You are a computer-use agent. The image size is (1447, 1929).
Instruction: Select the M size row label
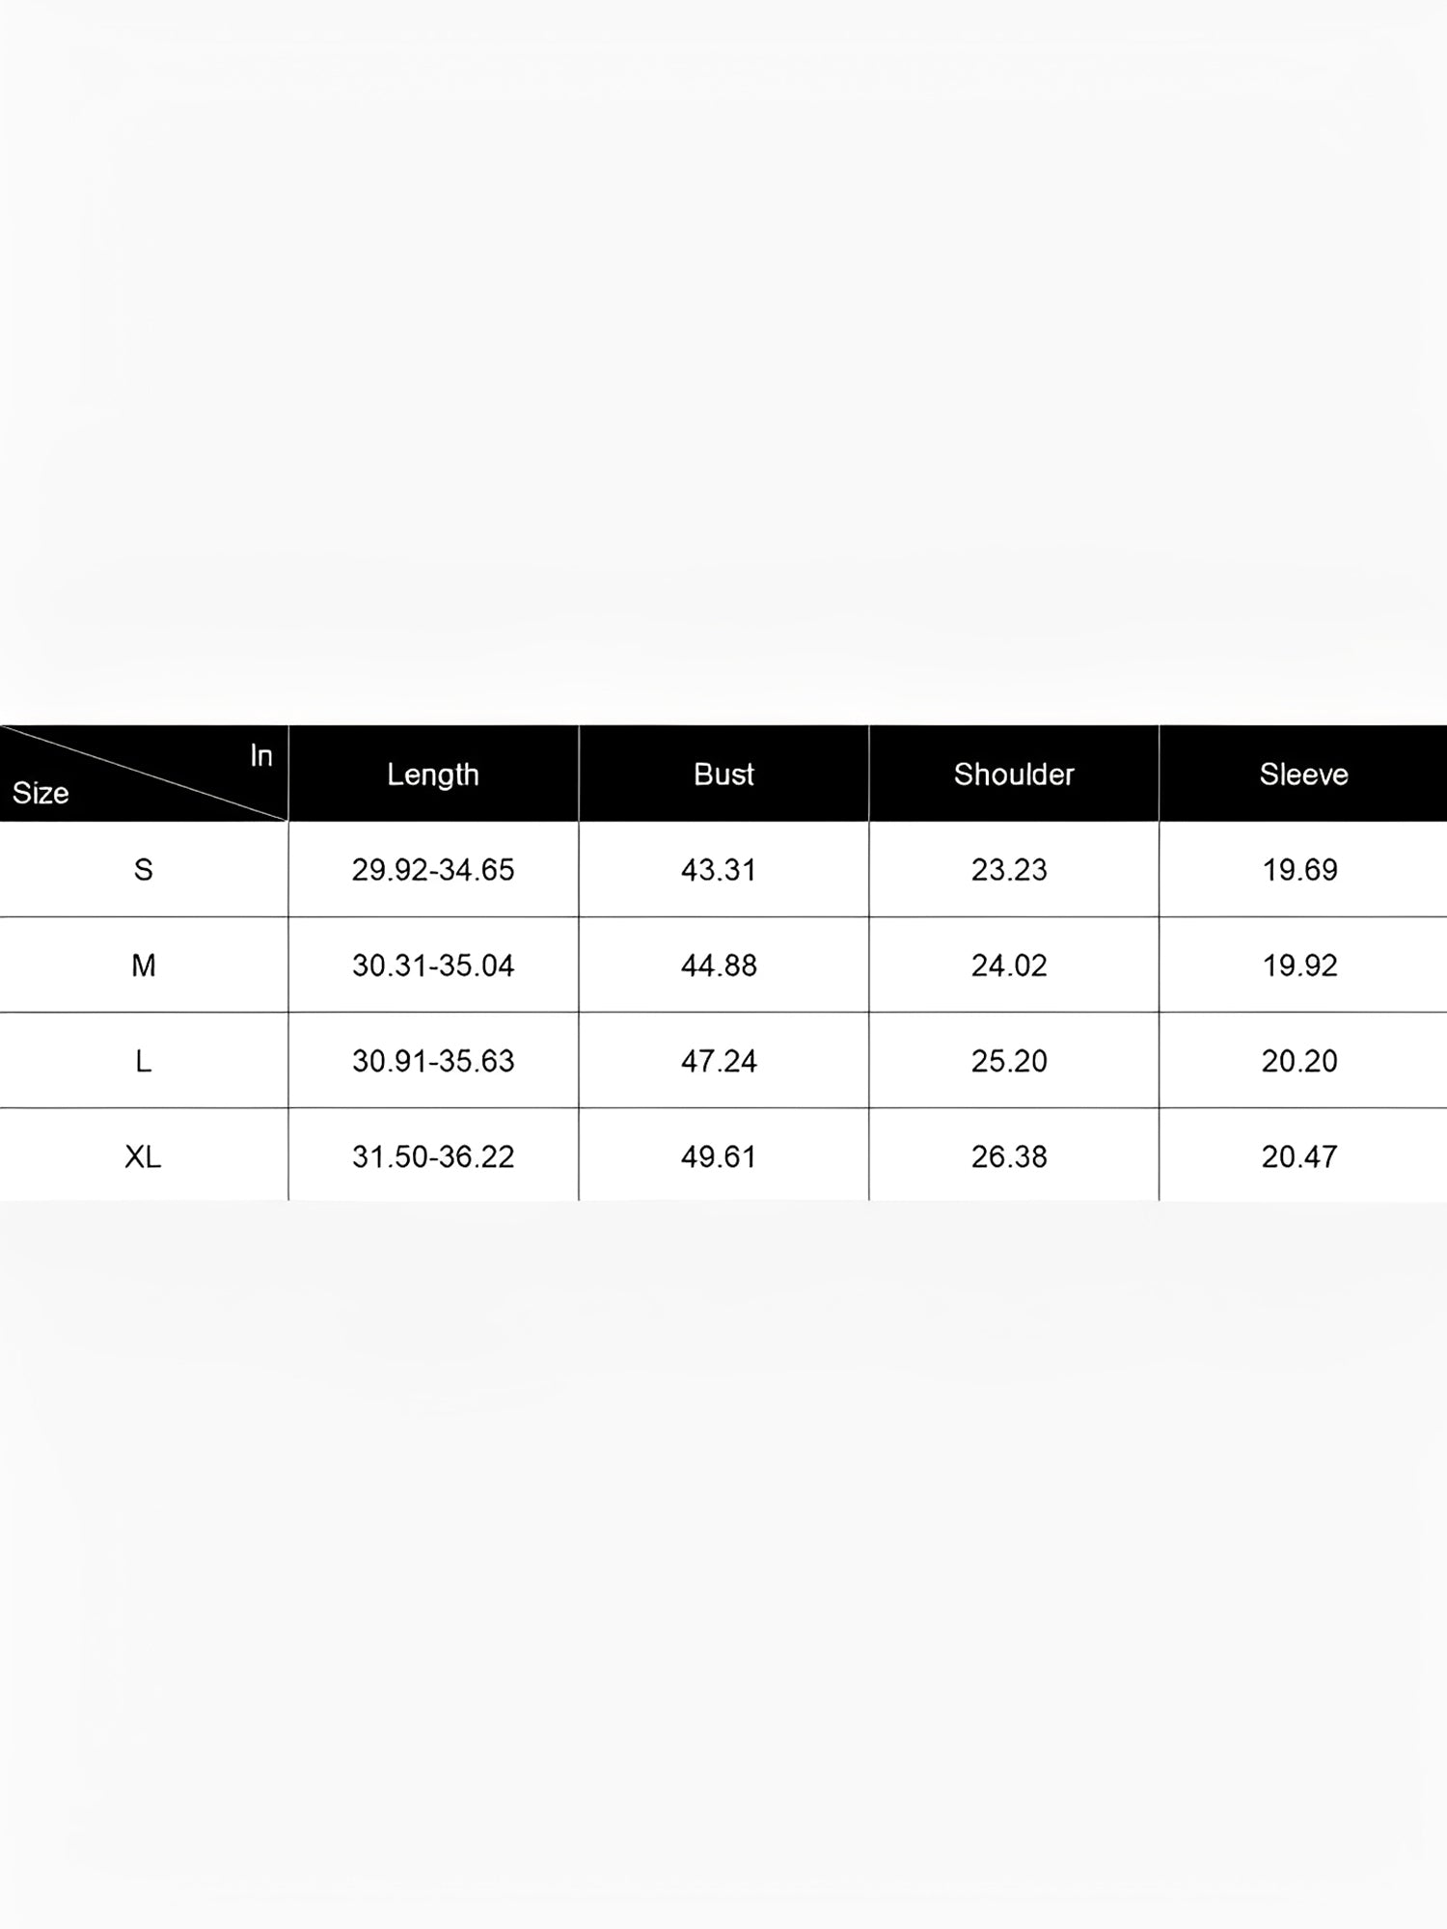coord(144,965)
